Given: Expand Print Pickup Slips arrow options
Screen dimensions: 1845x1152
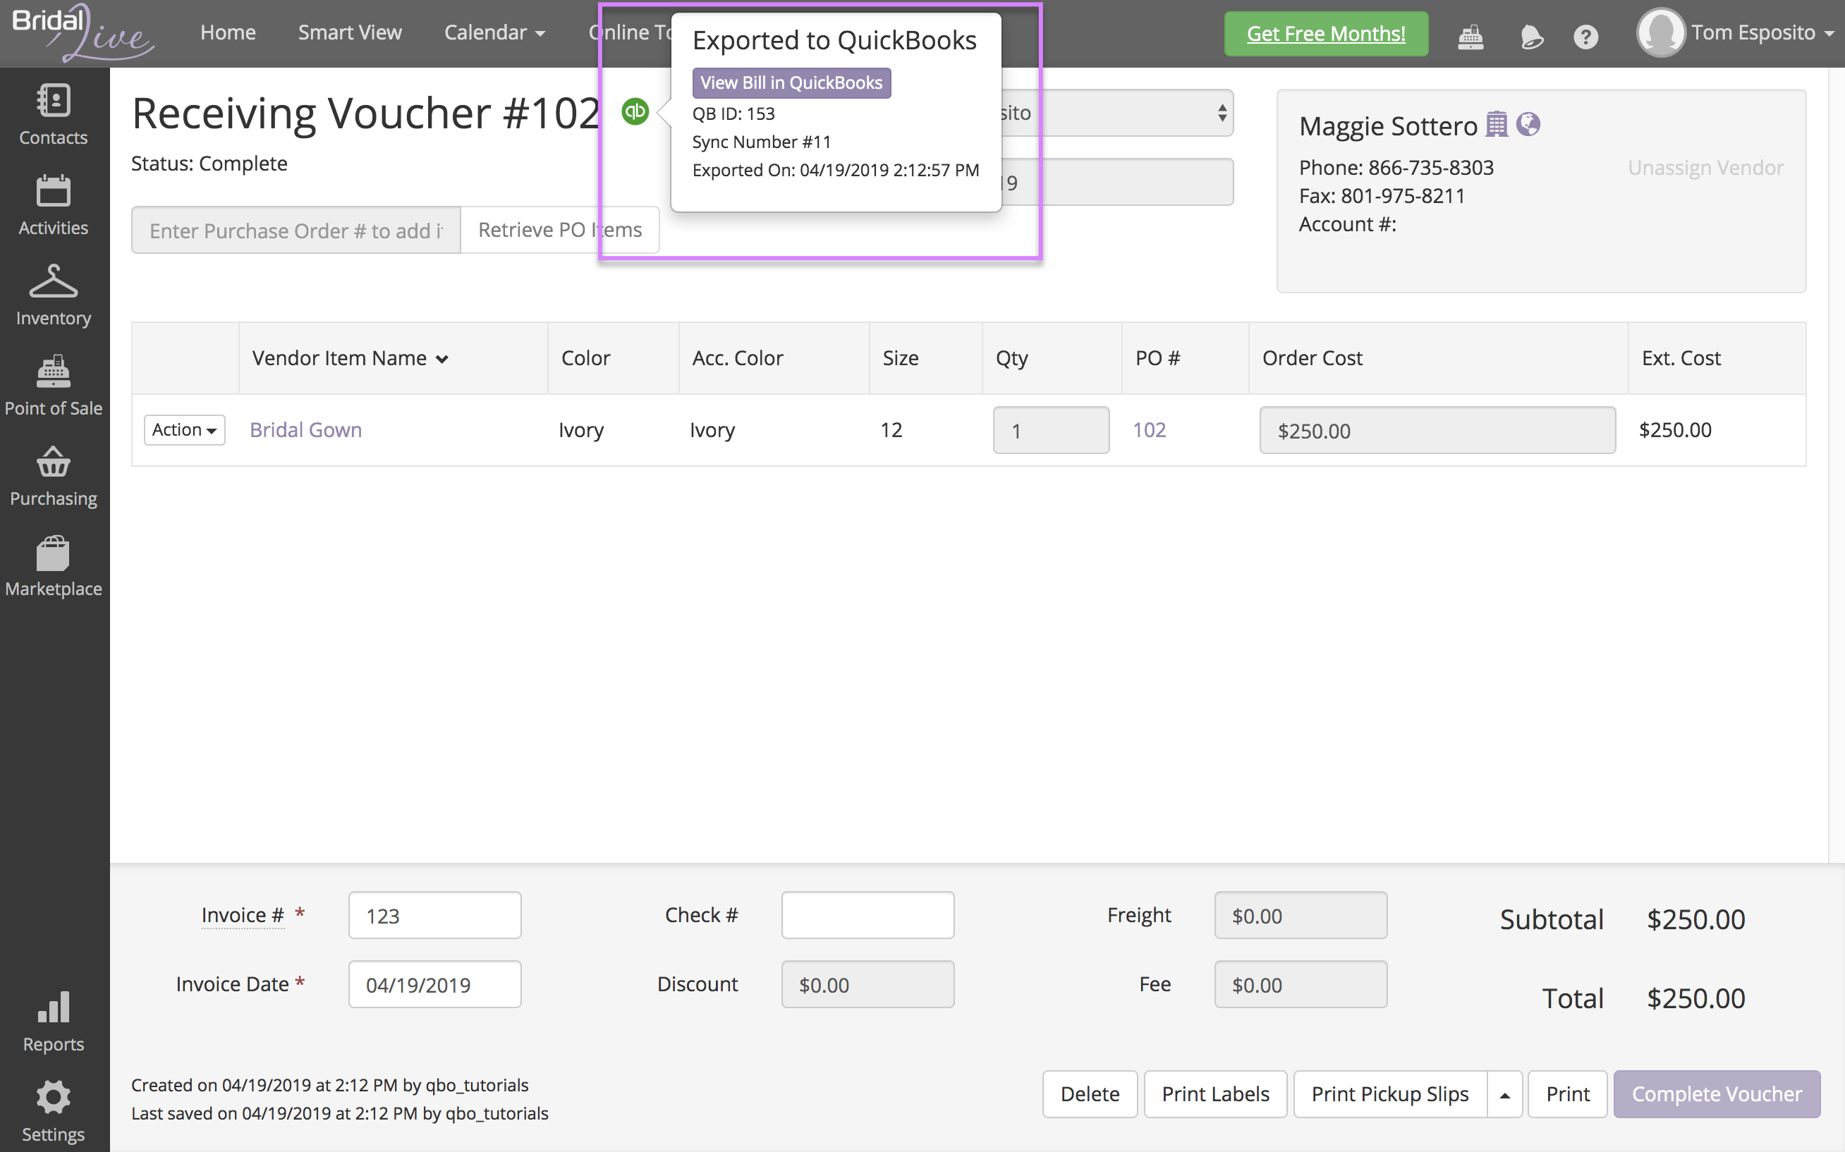Looking at the screenshot, I should coord(1504,1094).
